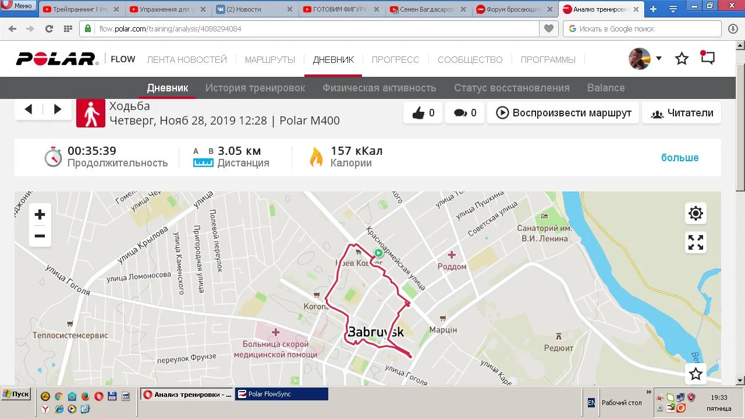Go to previous training with left arrow

tap(29, 109)
